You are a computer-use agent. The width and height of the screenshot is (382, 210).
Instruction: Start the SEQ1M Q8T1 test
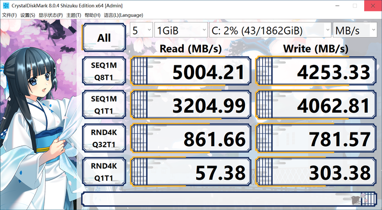coord(104,71)
